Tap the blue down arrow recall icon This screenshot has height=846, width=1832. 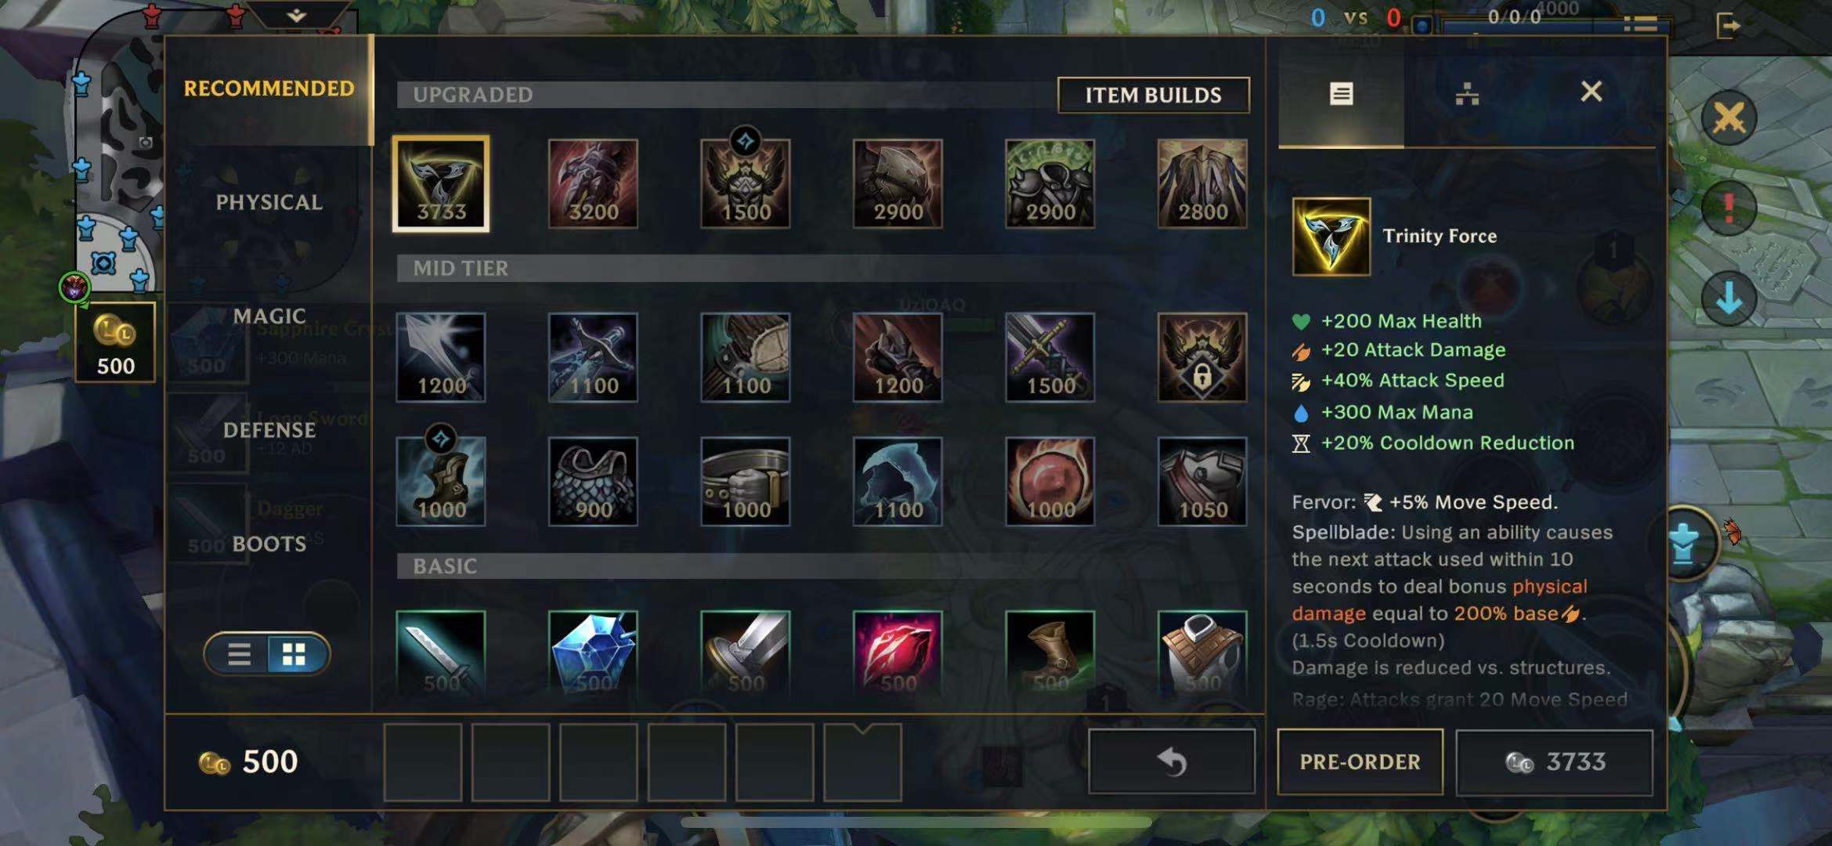point(1729,298)
